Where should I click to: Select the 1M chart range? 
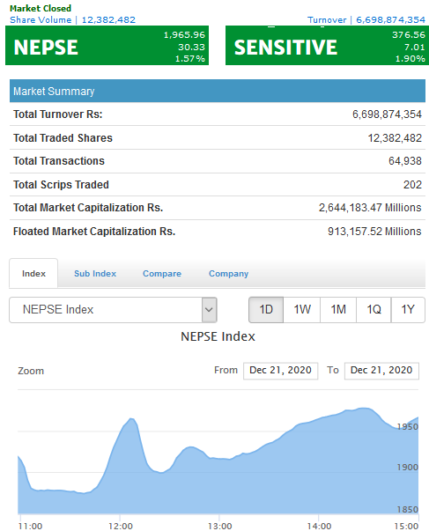click(338, 309)
